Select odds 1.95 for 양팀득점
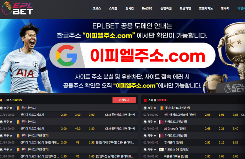 64,156
